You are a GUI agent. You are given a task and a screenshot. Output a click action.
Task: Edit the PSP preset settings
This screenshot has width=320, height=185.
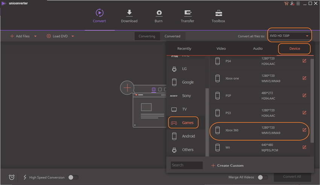pos(304,96)
